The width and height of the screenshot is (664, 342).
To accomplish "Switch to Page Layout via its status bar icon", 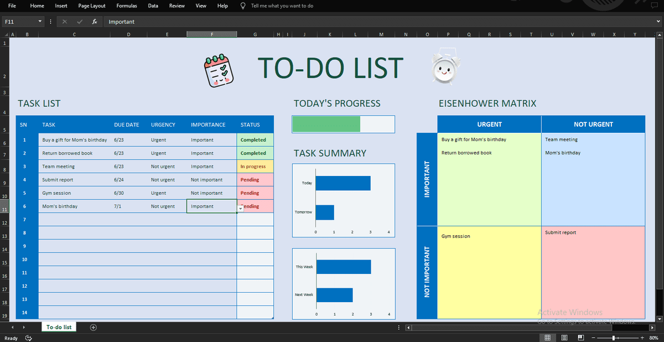I will tap(564, 337).
